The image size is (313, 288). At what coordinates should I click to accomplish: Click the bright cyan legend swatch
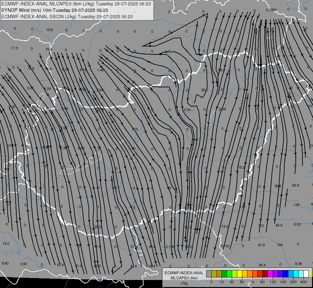tap(296, 274)
